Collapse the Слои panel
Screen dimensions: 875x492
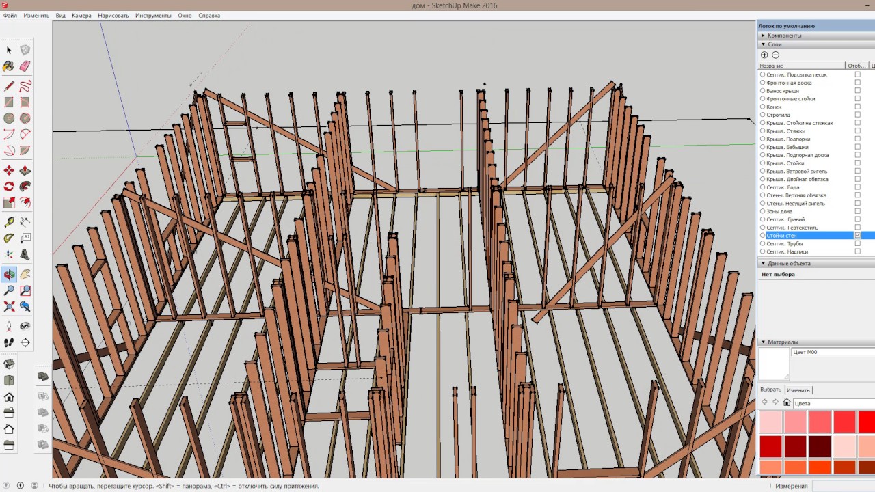pyautogui.click(x=763, y=44)
